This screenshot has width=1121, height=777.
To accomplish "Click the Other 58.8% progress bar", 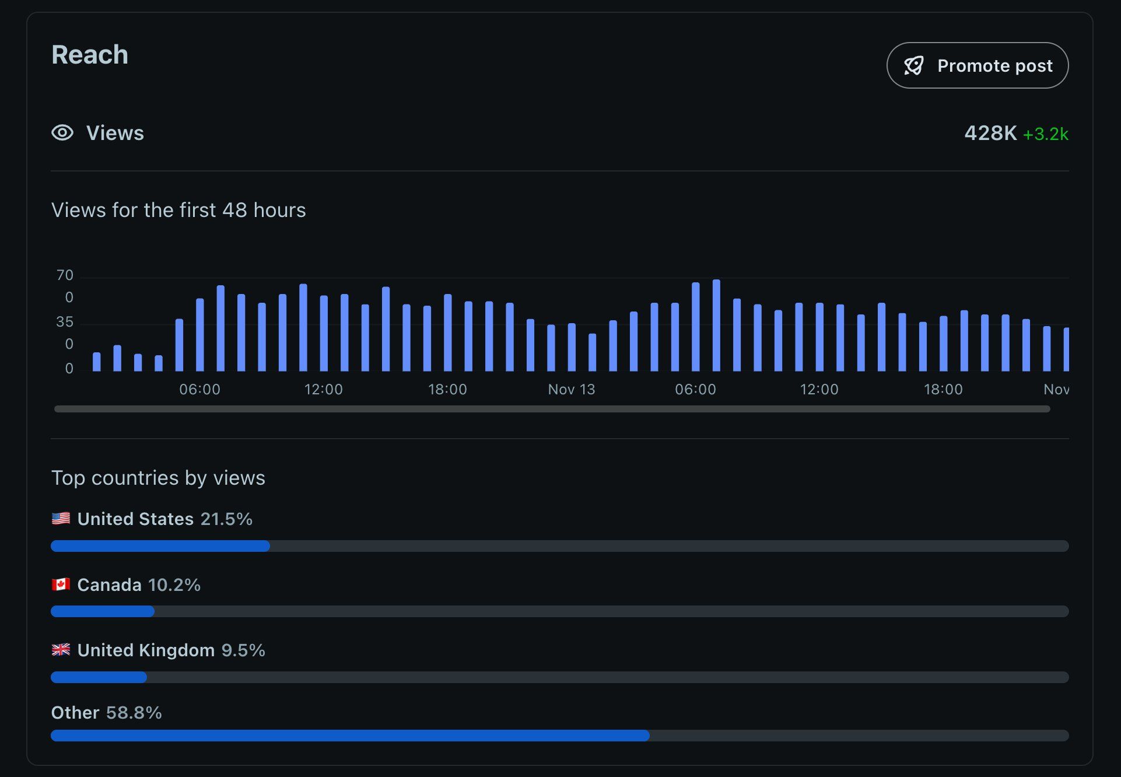I will [x=350, y=736].
